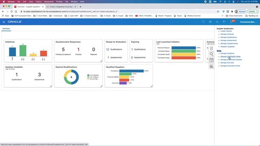The height and width of the screenshot is (146, 260).
Task: Click the blue bar in Initiatives chart
Action: tap(13, 52)
